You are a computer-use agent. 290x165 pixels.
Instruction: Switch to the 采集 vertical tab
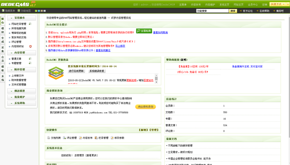pyautogui.click(x=3, y=49)
